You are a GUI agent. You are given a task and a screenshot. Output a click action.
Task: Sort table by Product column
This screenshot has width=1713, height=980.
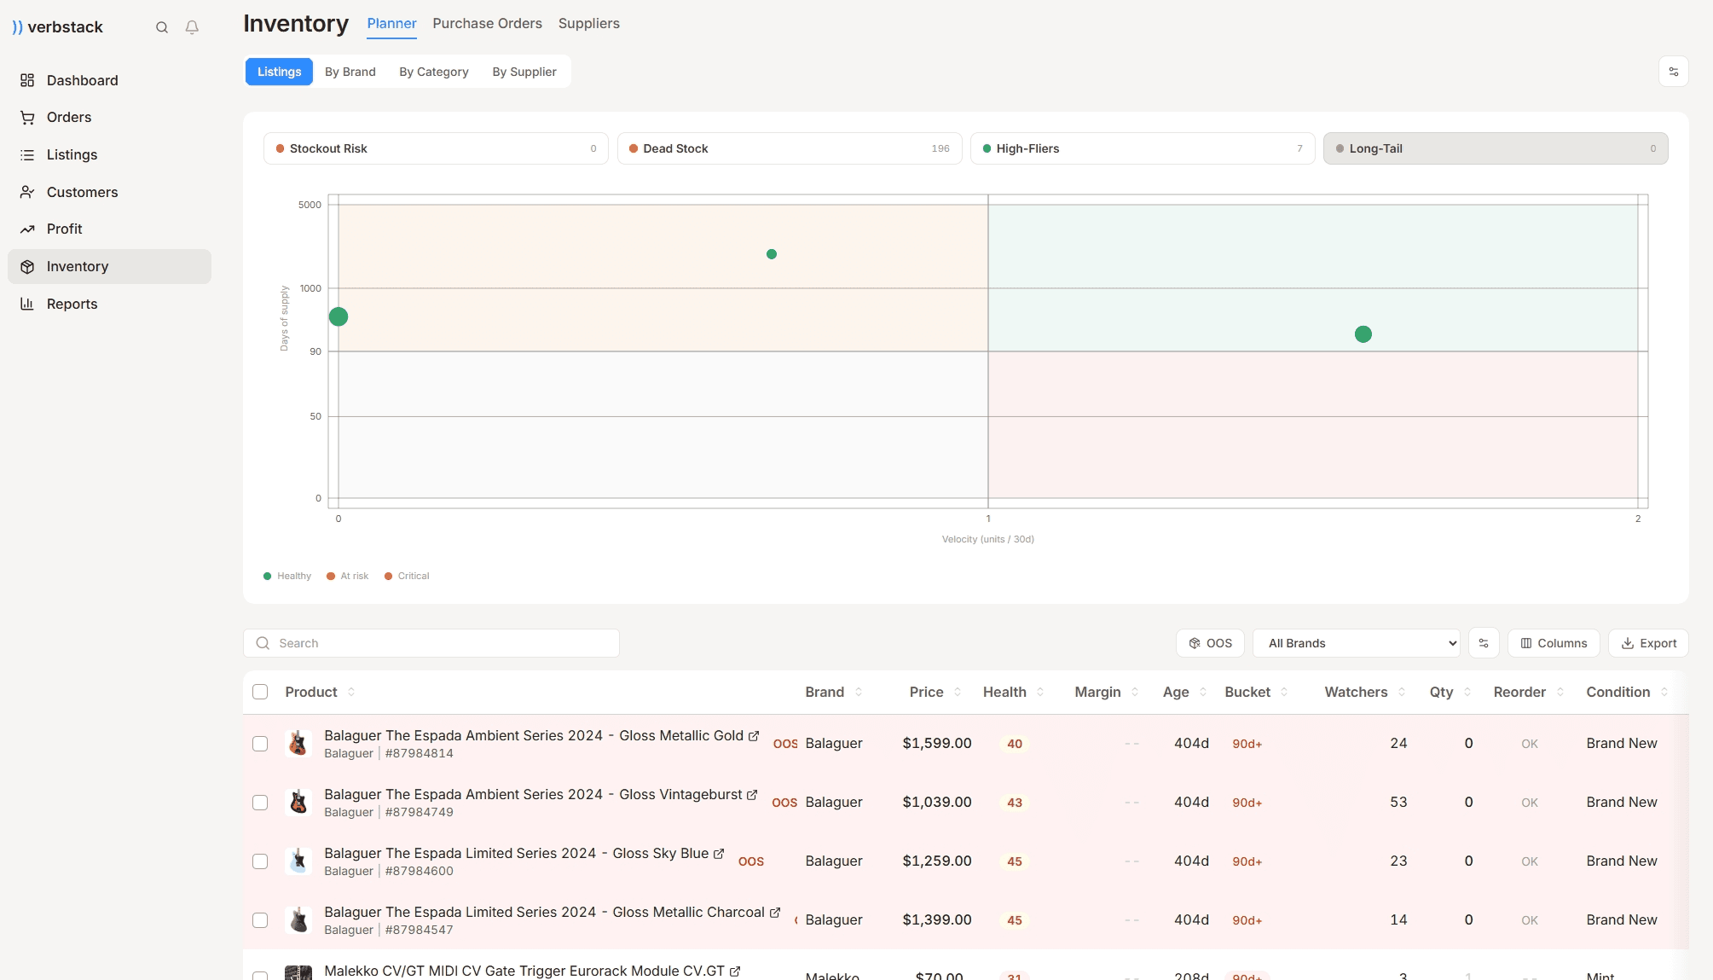point(320,692)
